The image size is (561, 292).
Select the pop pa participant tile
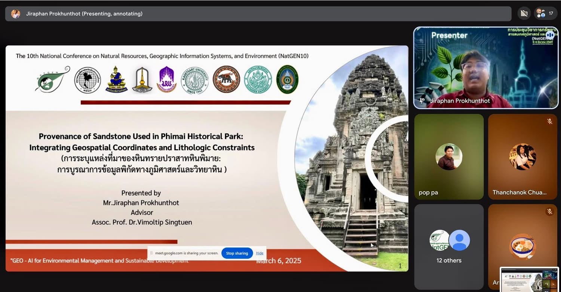pos(449,157)
